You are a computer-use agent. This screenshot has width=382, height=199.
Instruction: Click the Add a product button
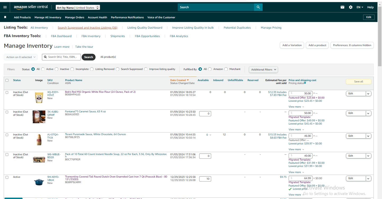[317, 45]
